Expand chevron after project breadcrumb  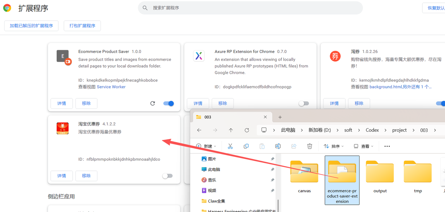[x=413, y=130]
